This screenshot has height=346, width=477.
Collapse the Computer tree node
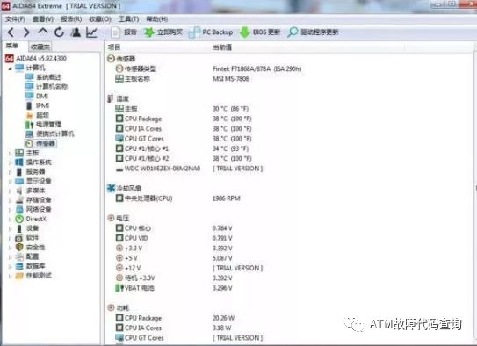tap(10, 68)
